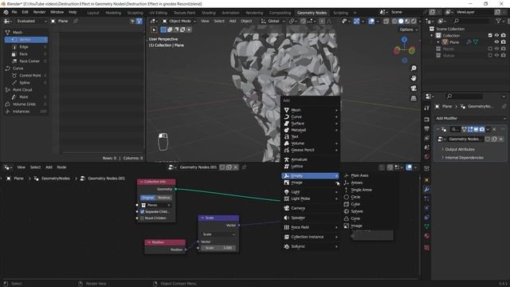Click the Single Arrow empty icon
The image size is (510, 287).
[347, 190]
